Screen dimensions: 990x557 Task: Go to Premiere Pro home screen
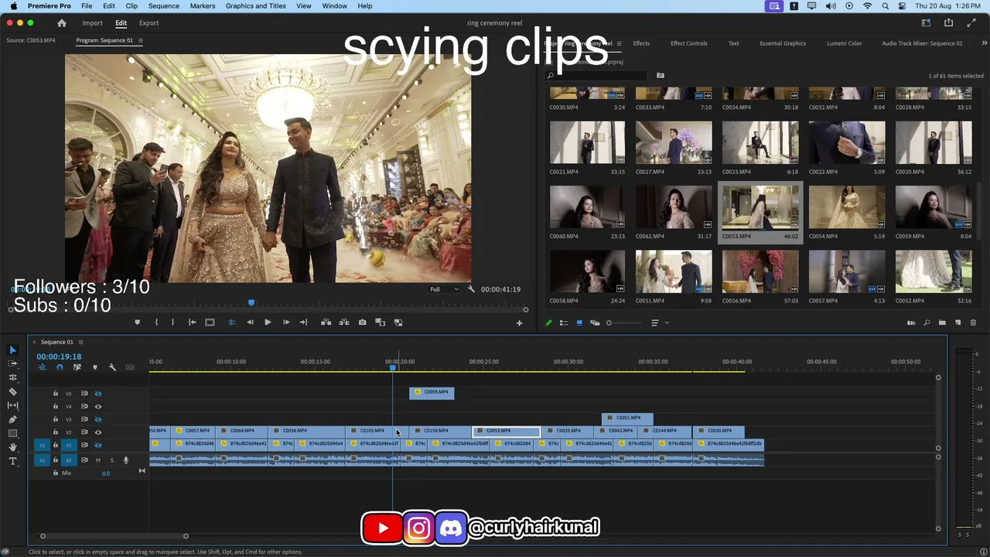click(x=62, y=23)
